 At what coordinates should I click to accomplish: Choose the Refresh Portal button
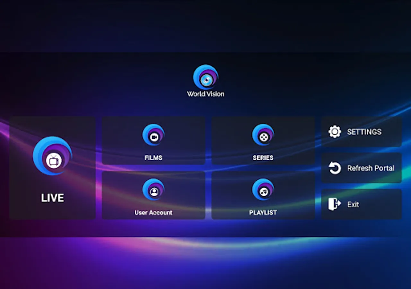(362, 168)
